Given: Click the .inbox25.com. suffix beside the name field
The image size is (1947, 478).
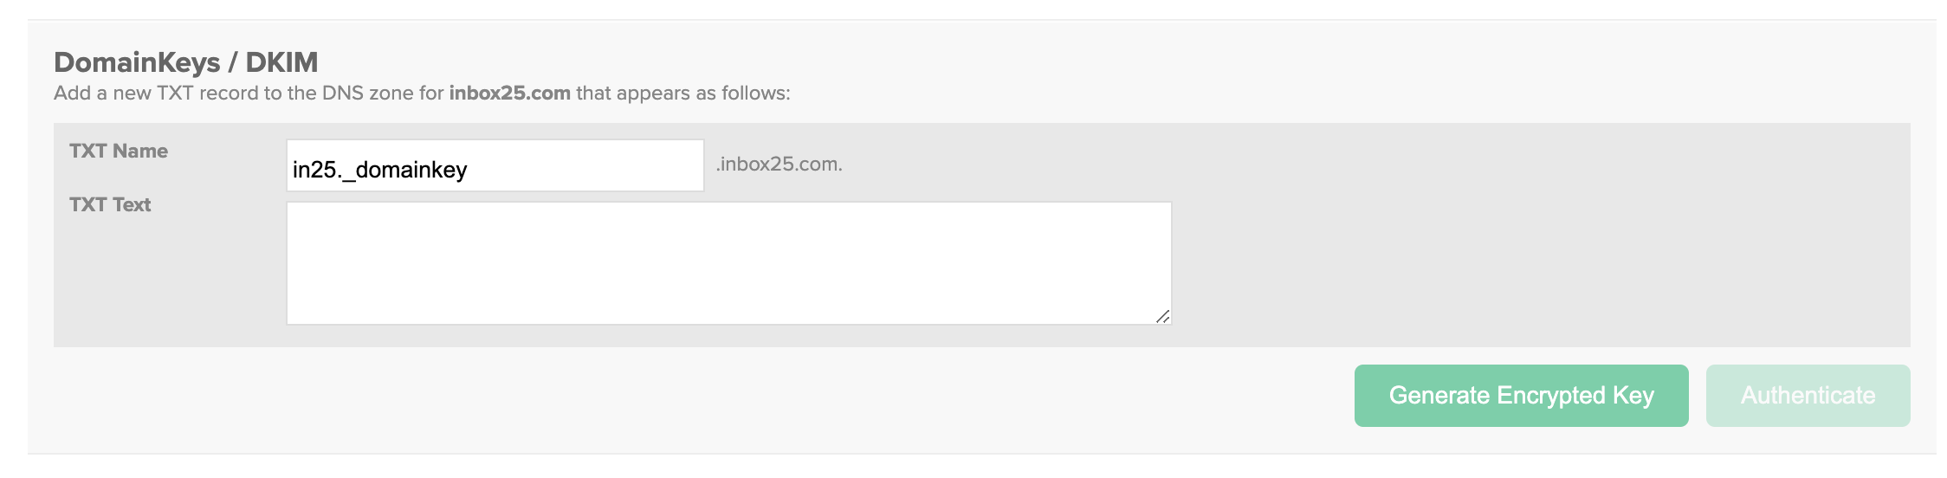Looking at the screenshot, I should pyautogui.click(x=779, y=164).
